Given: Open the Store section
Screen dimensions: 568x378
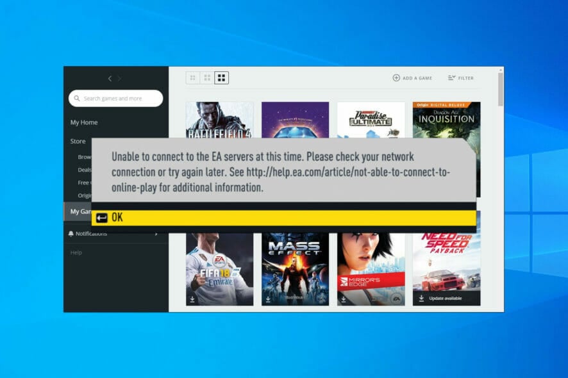Looking at the screenshot, I should 78,141.
